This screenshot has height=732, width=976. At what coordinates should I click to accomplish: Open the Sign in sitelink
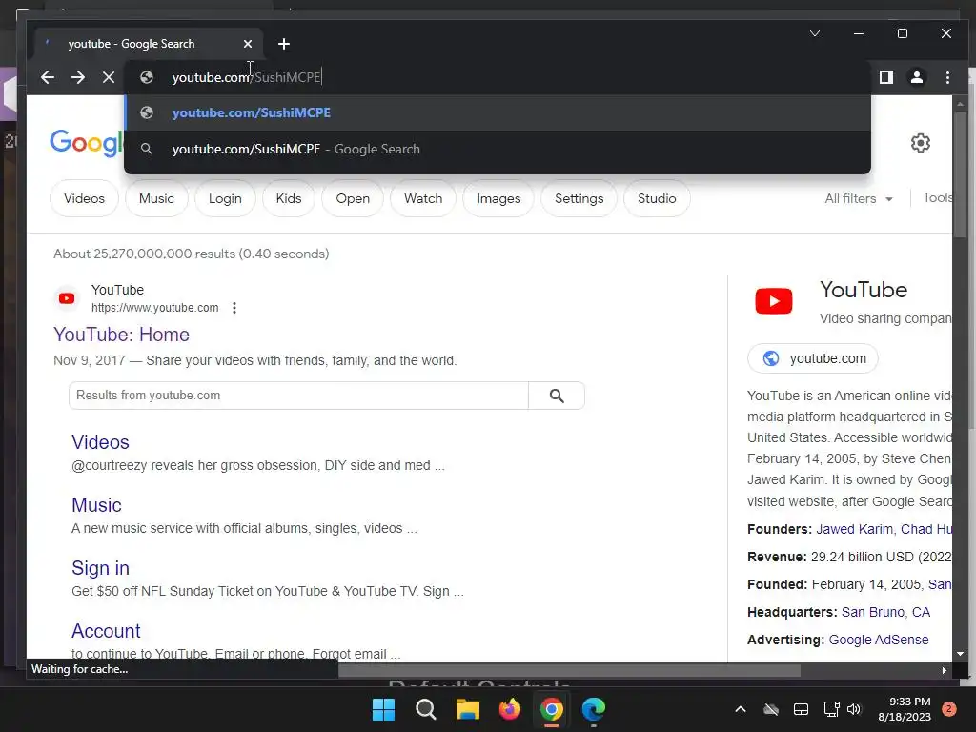click(100, 568)
